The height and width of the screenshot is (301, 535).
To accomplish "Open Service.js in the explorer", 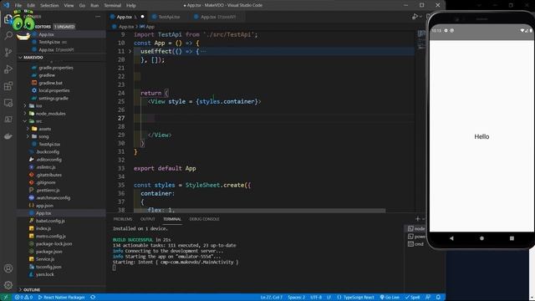I will pos(45,259).
